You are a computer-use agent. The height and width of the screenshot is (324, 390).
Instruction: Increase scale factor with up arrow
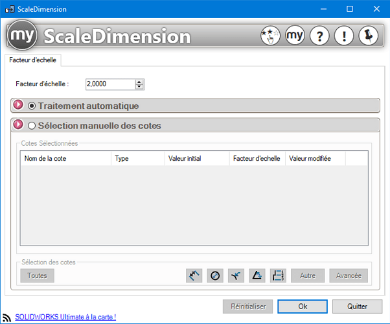pos(139,82)
